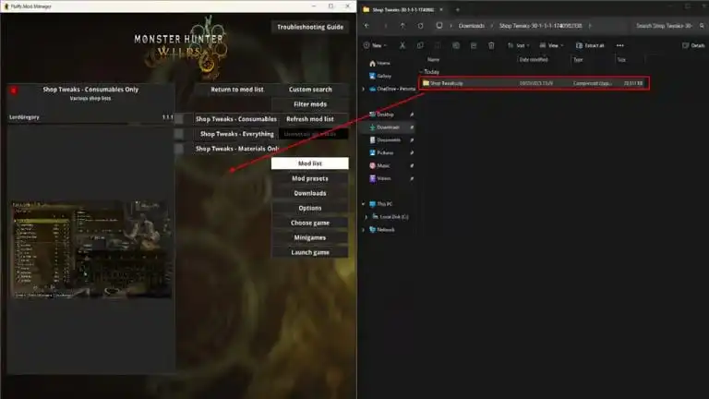Click the mod preview screenshot thumbnail
The height and width of the screenshot is (399, 709).
pos(90,249)
